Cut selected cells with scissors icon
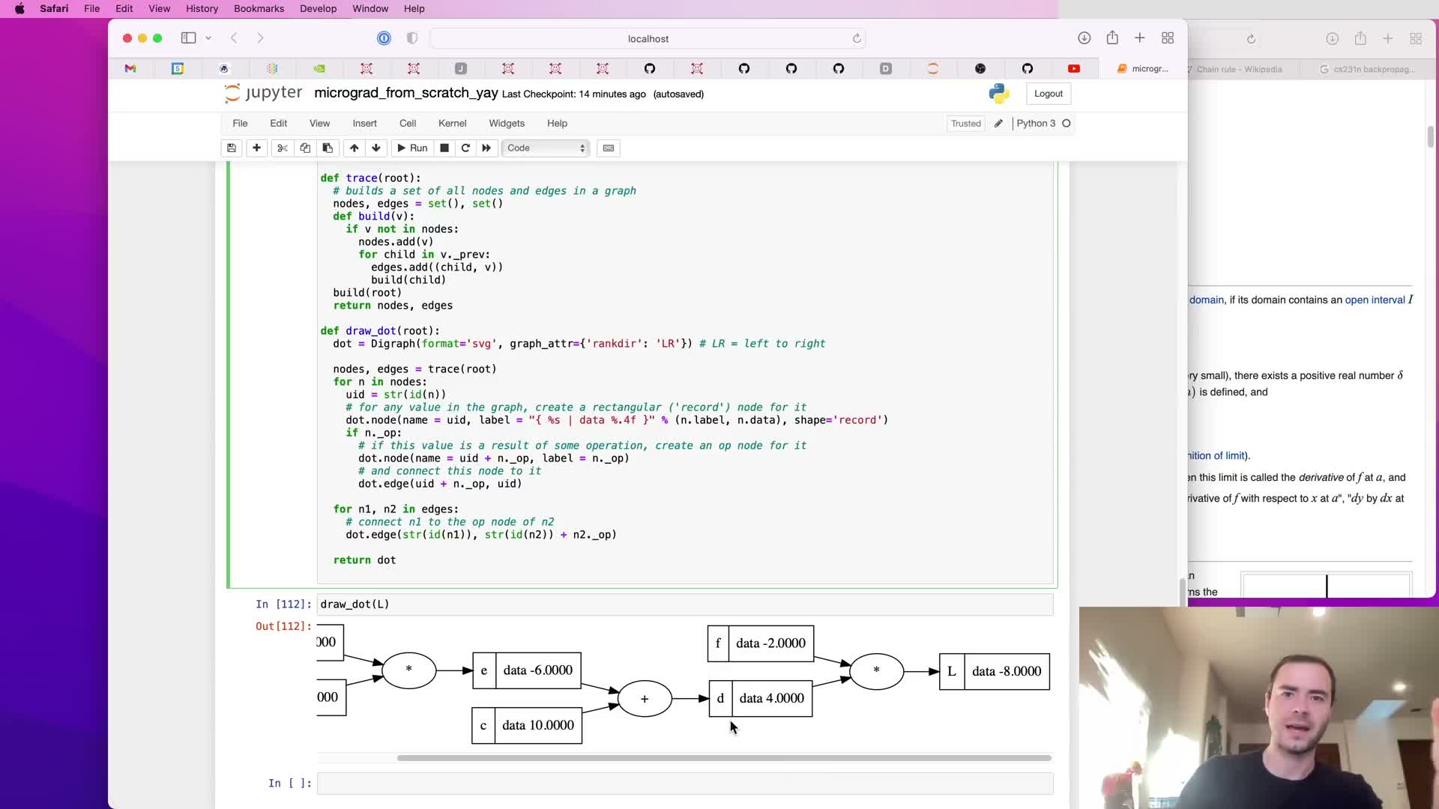Viewport: 1439px width, 809px height. (283, 148)
